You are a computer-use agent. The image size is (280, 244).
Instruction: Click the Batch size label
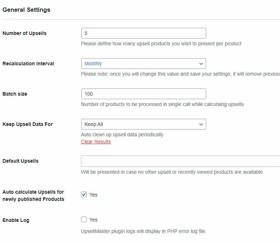(x=15, y=94)
